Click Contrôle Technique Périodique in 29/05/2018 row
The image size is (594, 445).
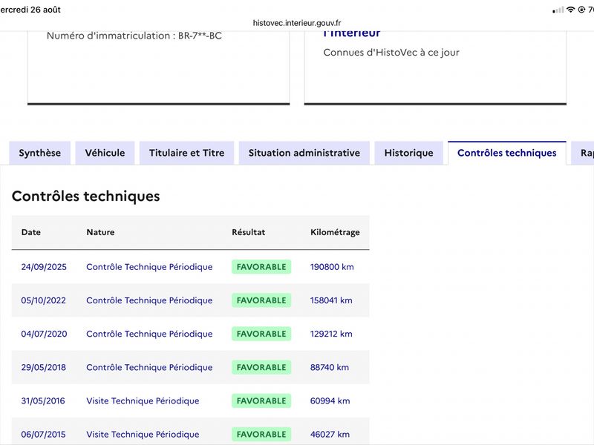click(149, 367)
